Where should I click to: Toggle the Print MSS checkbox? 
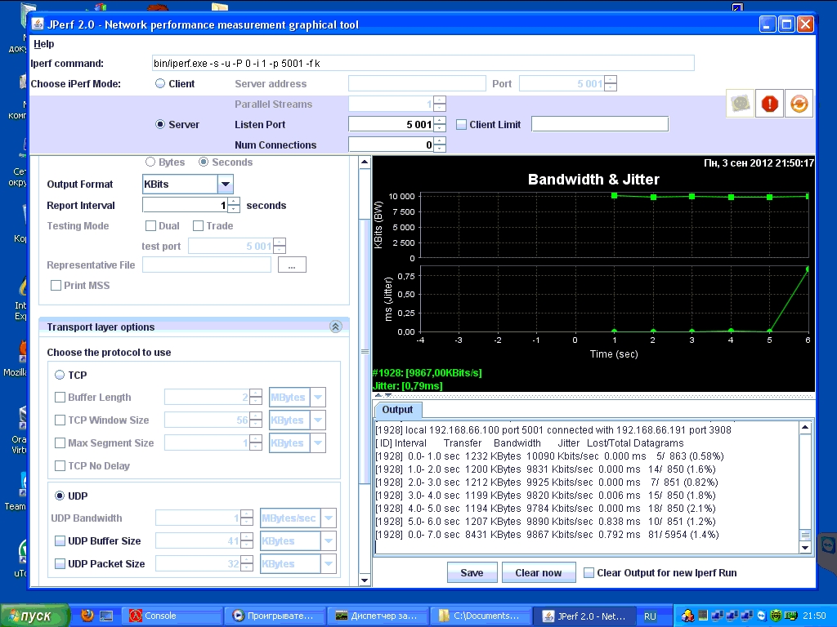tap(56, 285)
